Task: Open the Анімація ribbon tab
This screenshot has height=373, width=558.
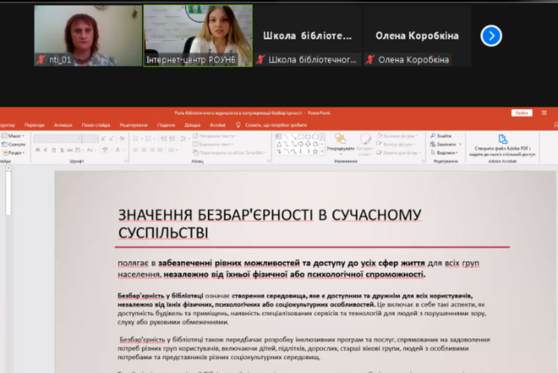Action: click(63, 125)
